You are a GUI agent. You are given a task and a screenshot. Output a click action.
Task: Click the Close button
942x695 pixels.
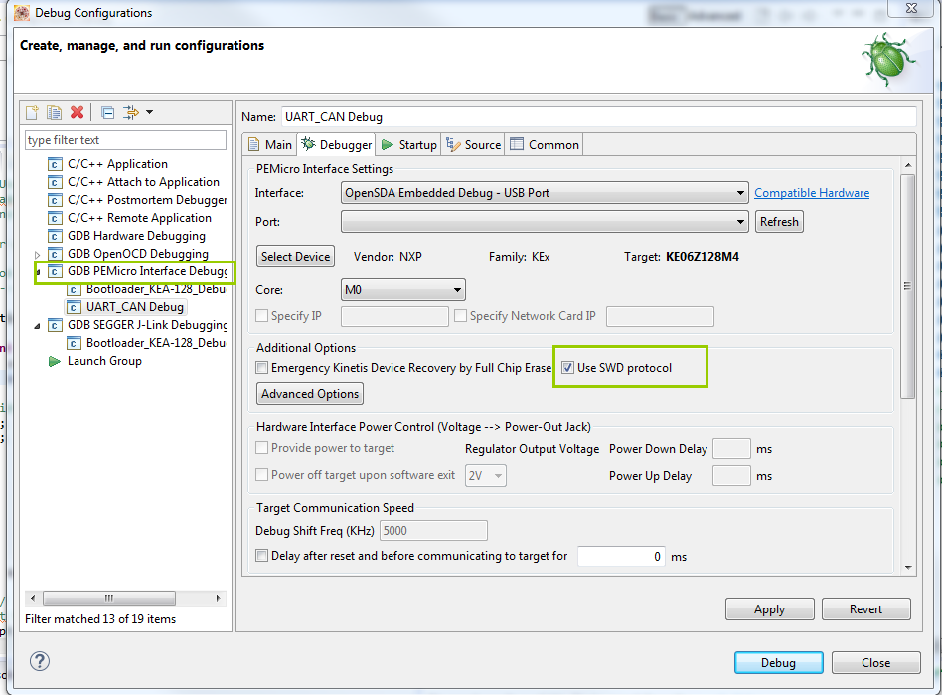[875, 662]
